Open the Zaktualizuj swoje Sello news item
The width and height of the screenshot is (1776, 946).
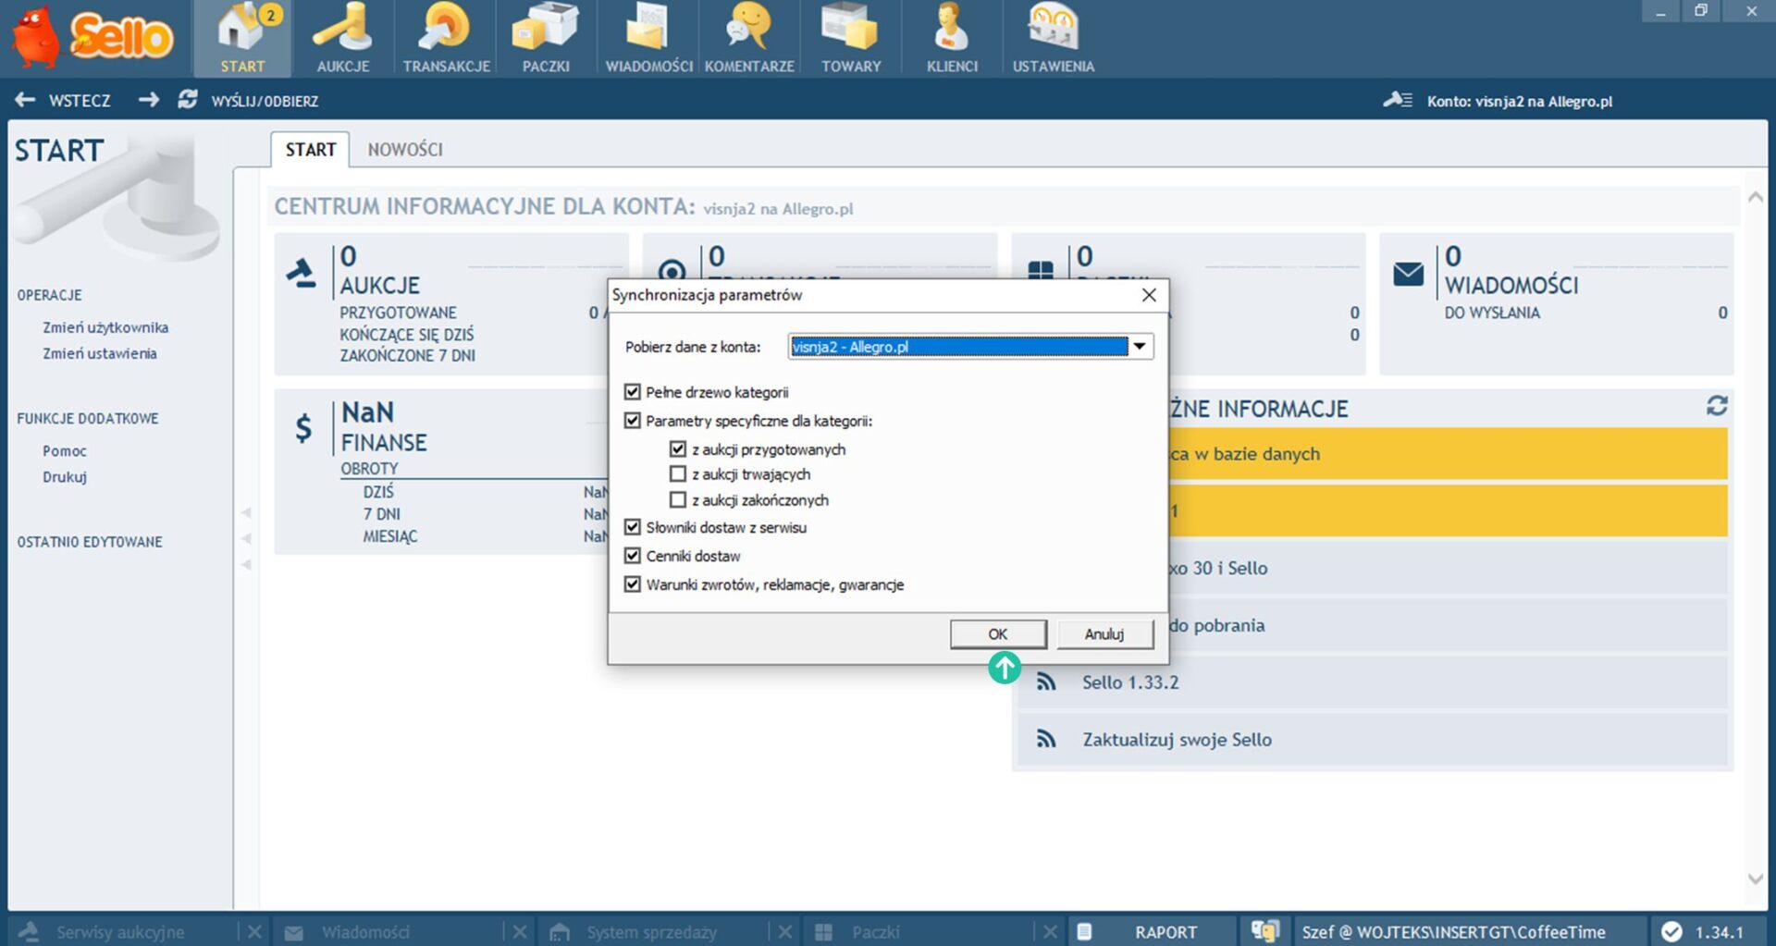tap(1373, 740)
